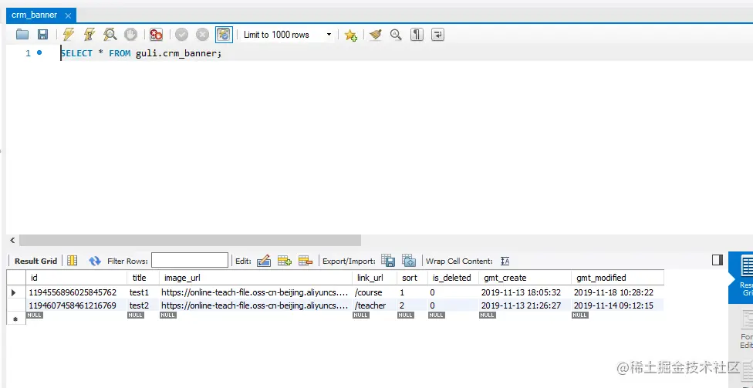Click the gmt_modified column header

pos(617,278)
